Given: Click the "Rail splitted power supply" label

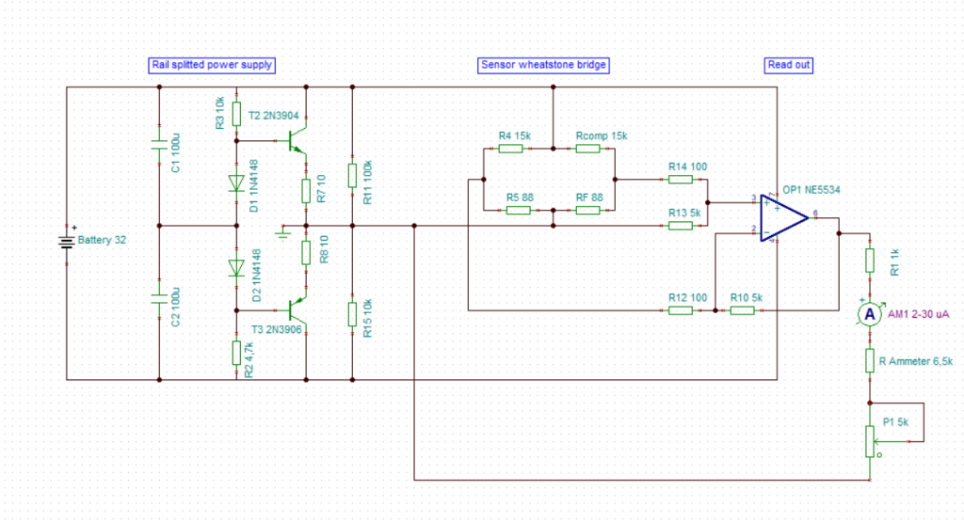Looking at the screenshot, I should (212, 65).
